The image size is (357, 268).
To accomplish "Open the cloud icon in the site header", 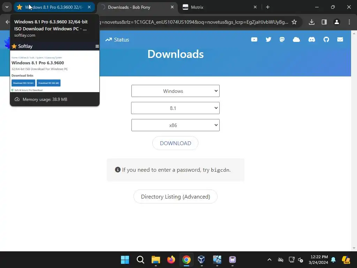I will (x=296, y=40).
